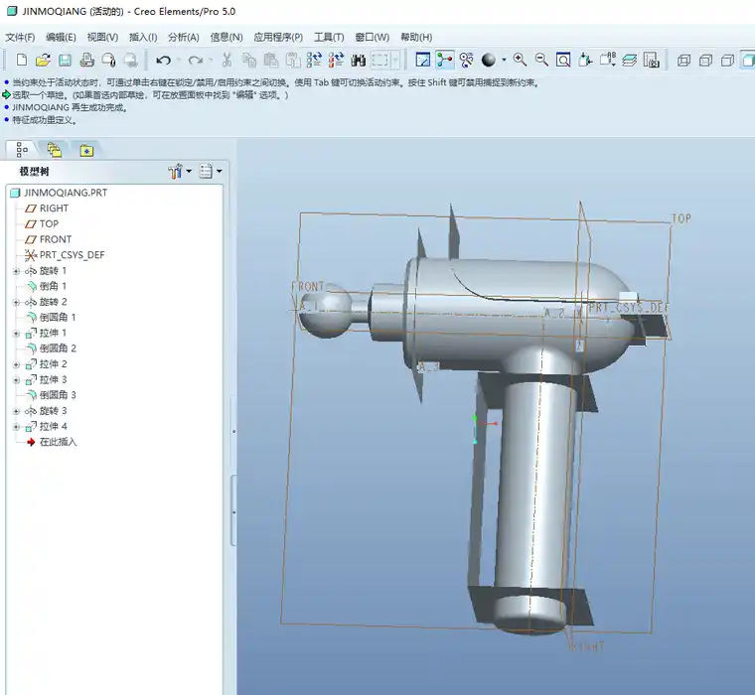This screenshot has width=755, height=695.
Task: Expand the 拉伸 3 feature
Action: pos(16,380)
